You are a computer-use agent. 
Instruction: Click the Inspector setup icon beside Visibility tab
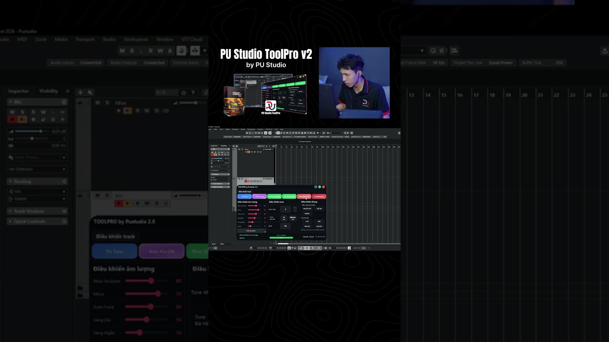229,146
